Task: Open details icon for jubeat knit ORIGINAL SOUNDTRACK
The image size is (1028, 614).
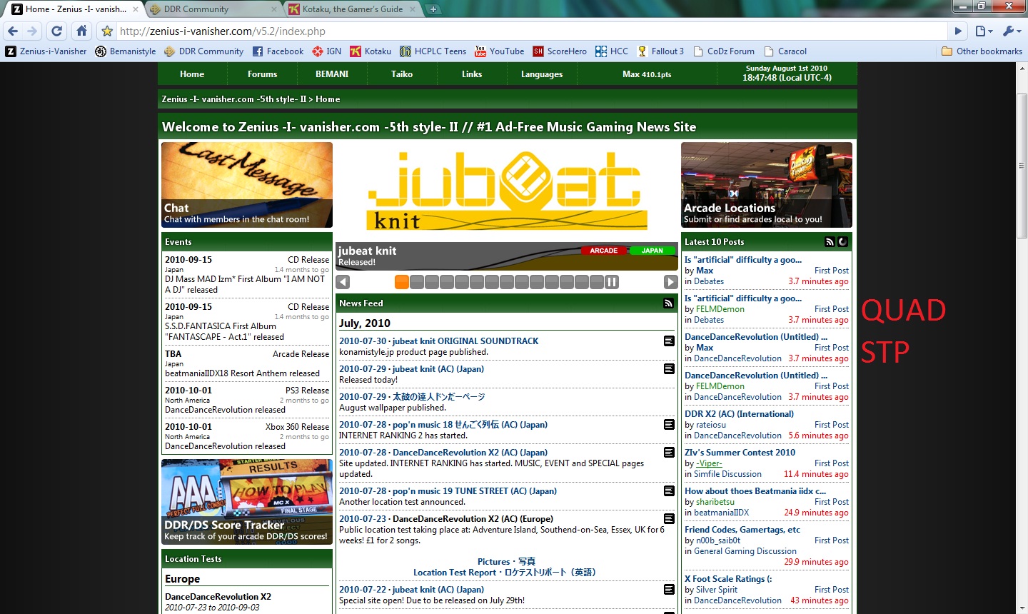Action: [x=669, y=341]
